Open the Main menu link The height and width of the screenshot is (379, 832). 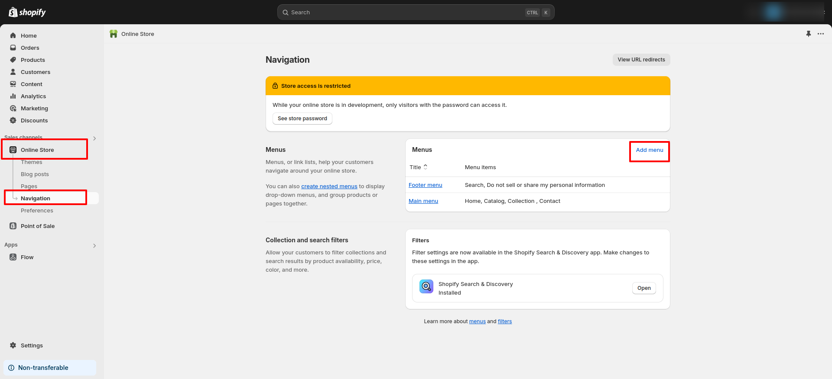point(423,201)
